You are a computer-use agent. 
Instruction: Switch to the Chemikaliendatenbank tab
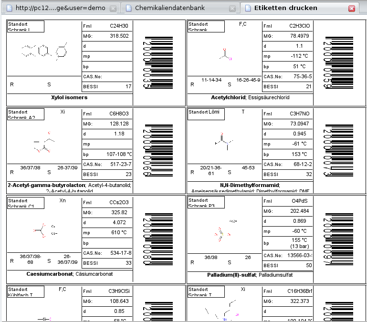coord(179,8)
